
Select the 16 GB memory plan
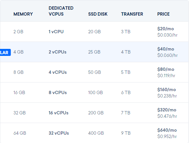(19, 92)
